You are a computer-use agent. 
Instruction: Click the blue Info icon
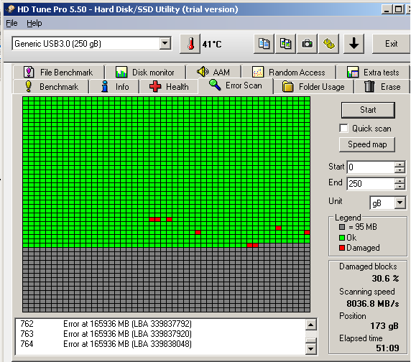click(105, 86)
